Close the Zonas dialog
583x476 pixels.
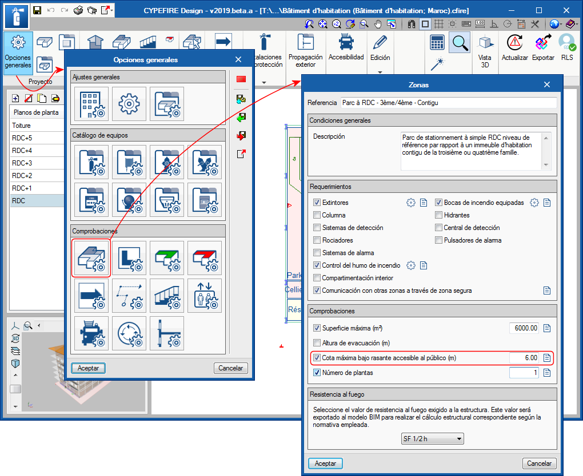547,84
